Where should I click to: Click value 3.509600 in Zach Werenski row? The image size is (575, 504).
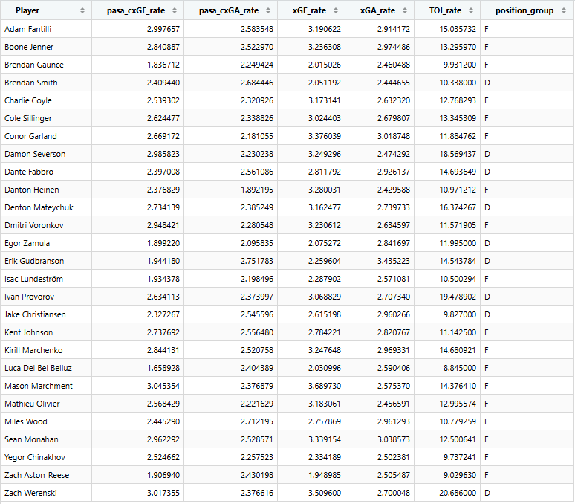pyautogui.click(x=324, y=493)
